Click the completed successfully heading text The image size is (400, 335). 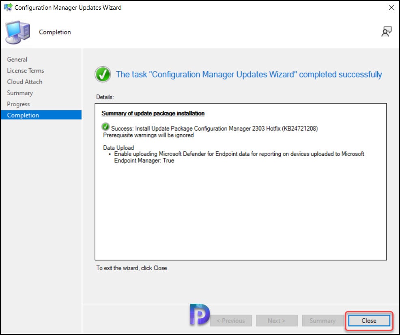[x=249, y=75]
